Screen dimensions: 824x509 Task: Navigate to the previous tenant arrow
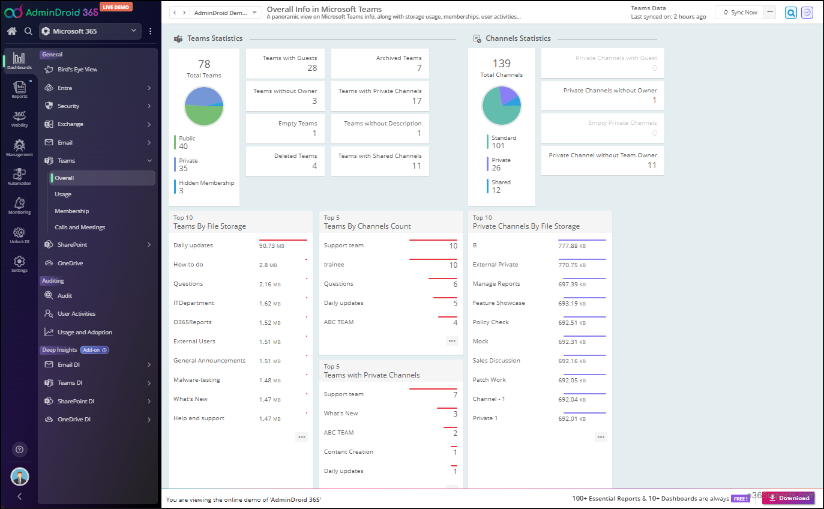pyautogui.click(x=175, y=13)
